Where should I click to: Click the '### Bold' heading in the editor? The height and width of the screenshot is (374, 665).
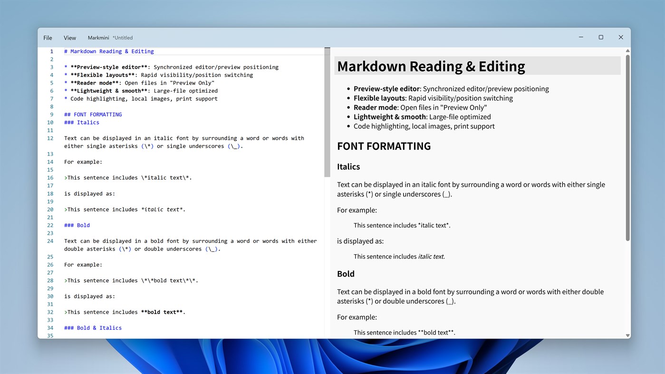(x=77, y=225)
